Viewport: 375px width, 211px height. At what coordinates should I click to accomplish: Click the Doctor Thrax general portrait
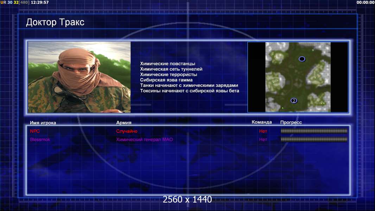tap(80, 77)
